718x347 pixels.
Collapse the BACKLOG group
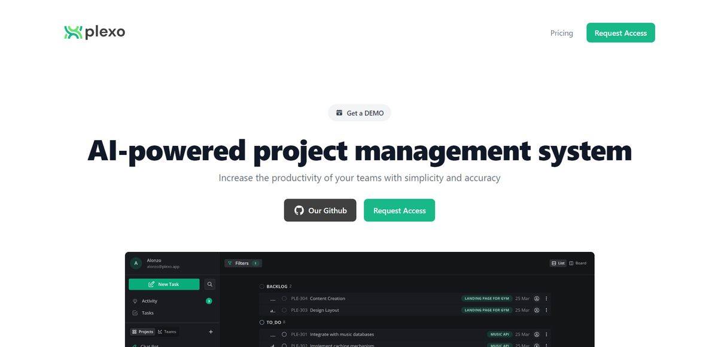(x=262, y=287)
